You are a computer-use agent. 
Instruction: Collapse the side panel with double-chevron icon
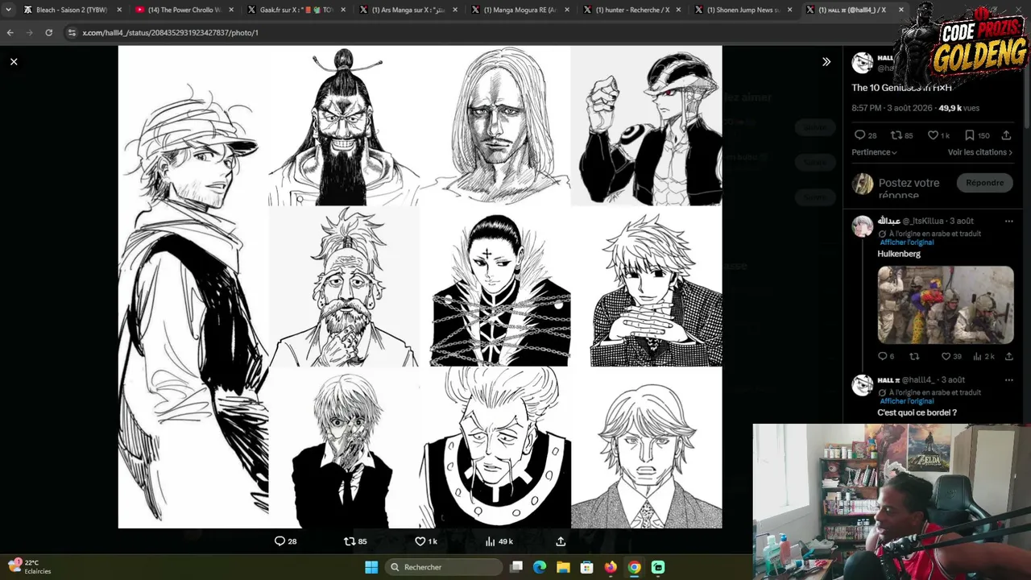coord(826,61)
